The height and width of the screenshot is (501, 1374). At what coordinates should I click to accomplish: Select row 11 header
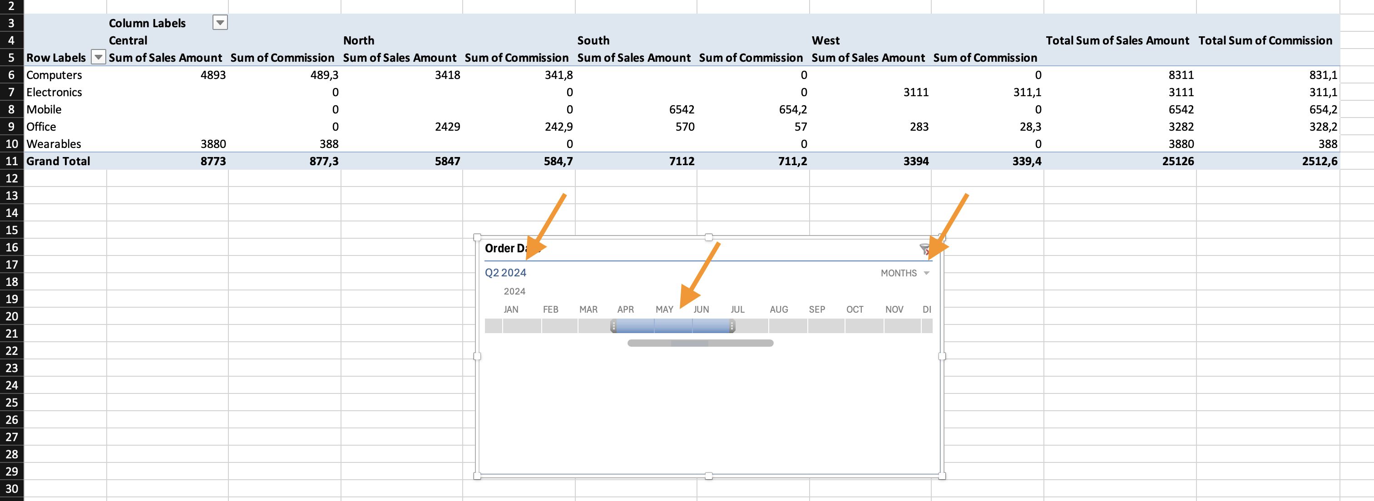12,161
